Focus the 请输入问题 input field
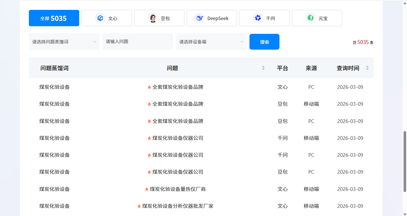407x216 pixels. 137,42
